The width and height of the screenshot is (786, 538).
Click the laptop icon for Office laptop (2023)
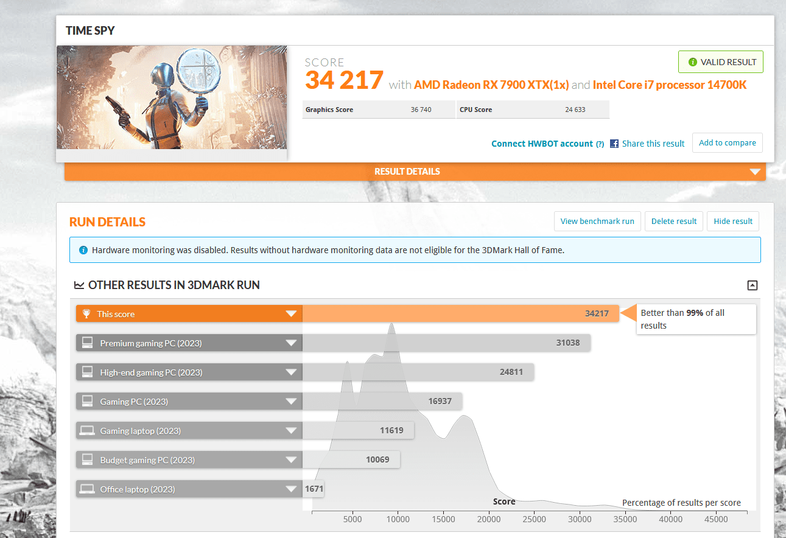click(x=87, y=489)
